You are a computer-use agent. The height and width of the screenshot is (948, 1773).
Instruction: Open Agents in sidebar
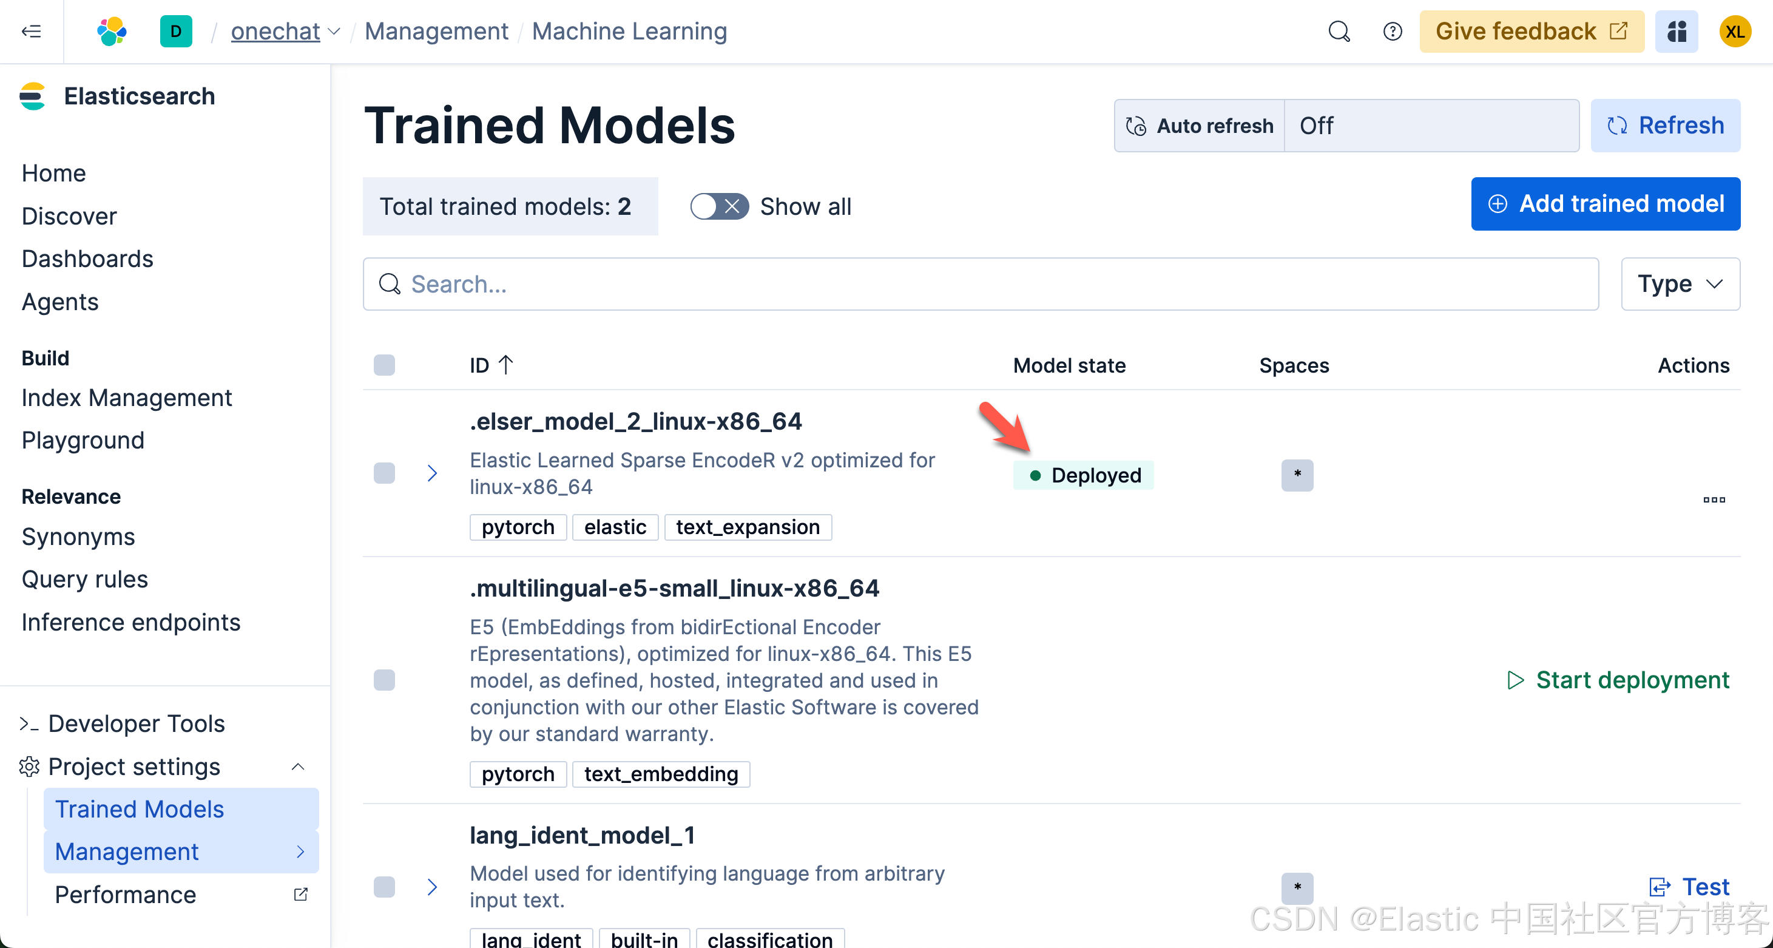[x=60, y=302]
